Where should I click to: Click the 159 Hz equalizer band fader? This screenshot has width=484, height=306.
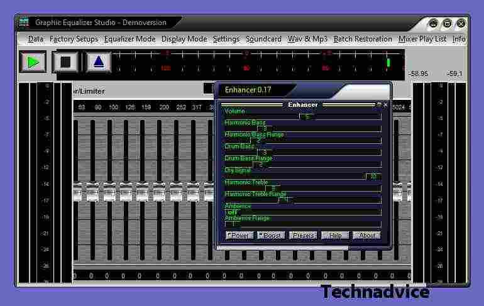[x=142, y=193]
